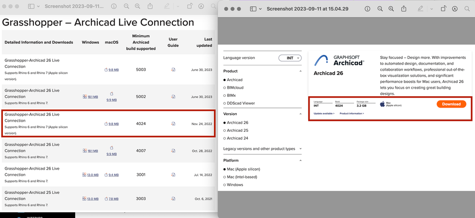The width and height of the screenshot is (475, 218).
Task: Click the Graphisoft Archicad logo
Action: coord(339,61)
